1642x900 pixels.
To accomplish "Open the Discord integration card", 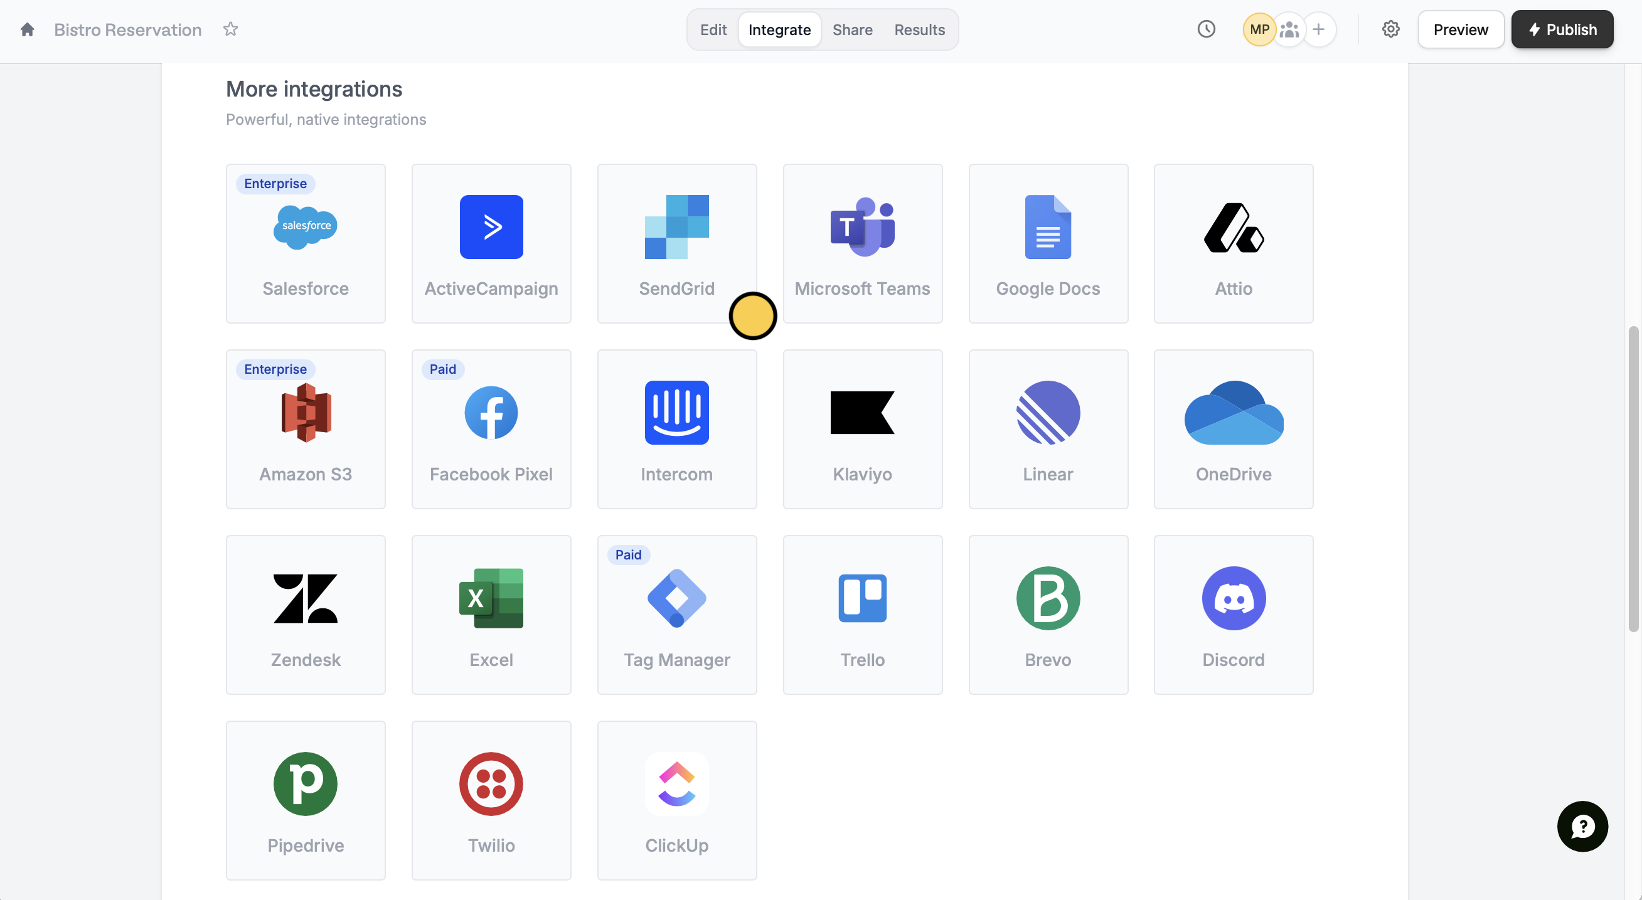I will [1233, 615].
